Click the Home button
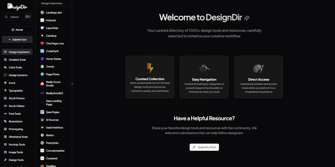 [17, 30]
